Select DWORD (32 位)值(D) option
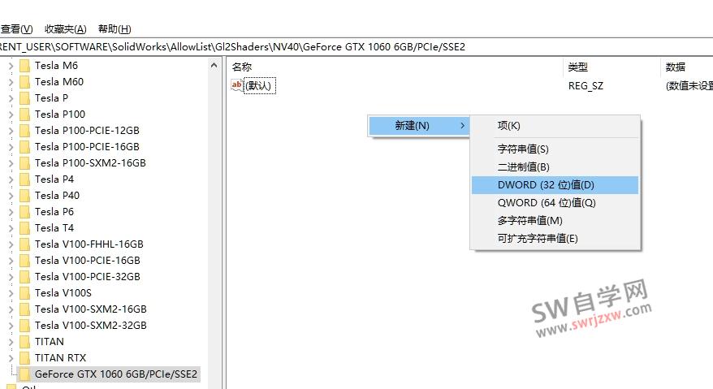This screenshot has width=713, height=389. 555,184
